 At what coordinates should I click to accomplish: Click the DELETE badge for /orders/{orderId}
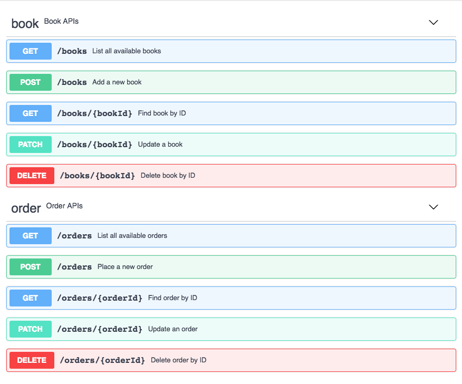(32, 360)
